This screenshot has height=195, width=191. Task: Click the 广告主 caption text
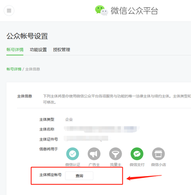pyautogui.click(x=94, y=165)
